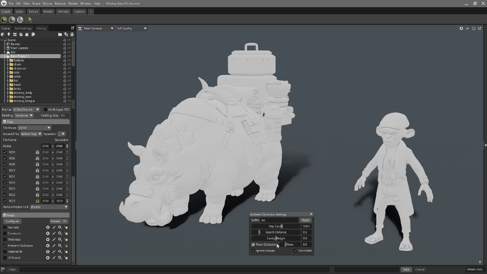
Task: Toggle Two-Sided checkbox
Action: pos(295,251)
